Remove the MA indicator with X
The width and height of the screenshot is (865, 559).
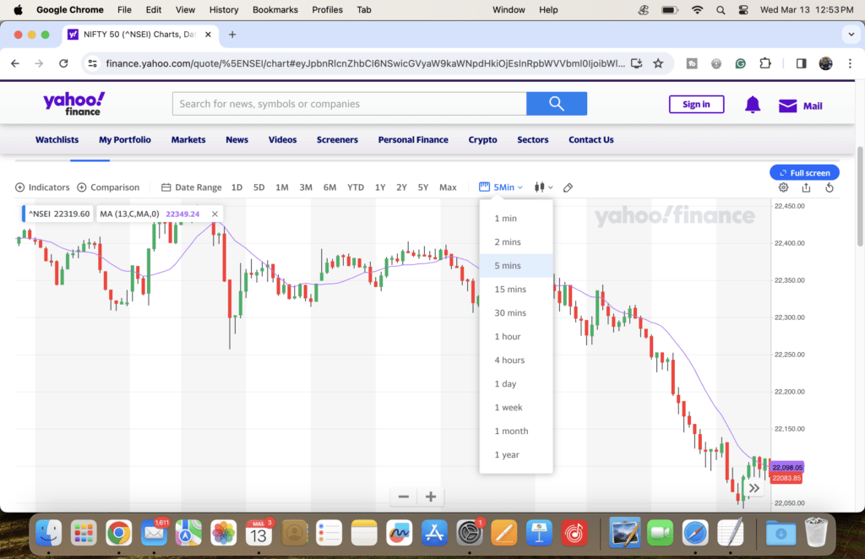(215, 214)
